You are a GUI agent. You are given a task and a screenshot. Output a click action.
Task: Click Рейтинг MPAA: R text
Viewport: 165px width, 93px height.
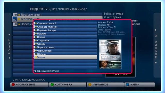click(107, 27)
